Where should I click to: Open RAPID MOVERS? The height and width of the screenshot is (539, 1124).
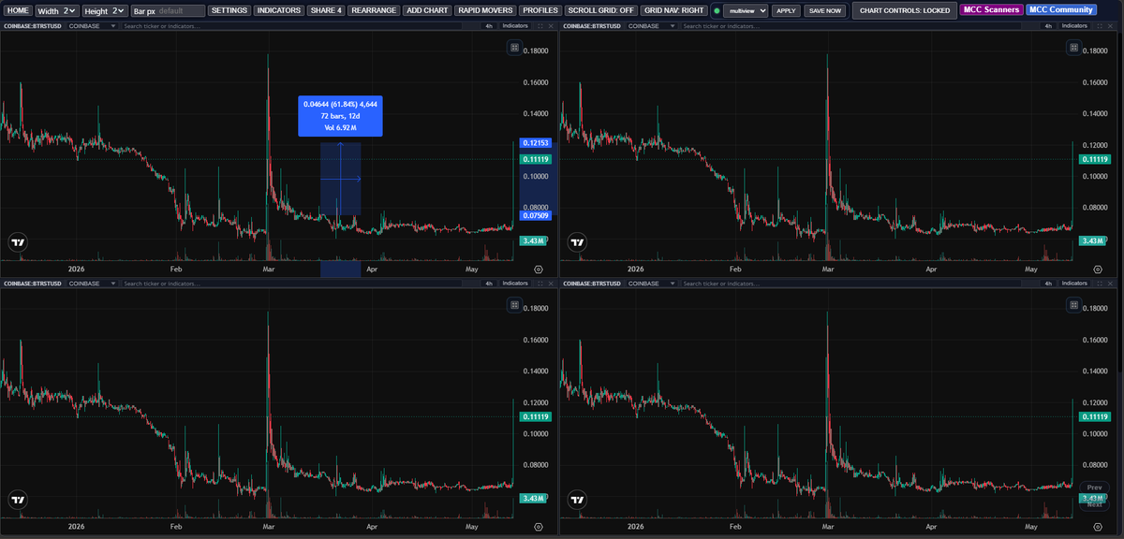pyautogui.click(x=485, y=10)
